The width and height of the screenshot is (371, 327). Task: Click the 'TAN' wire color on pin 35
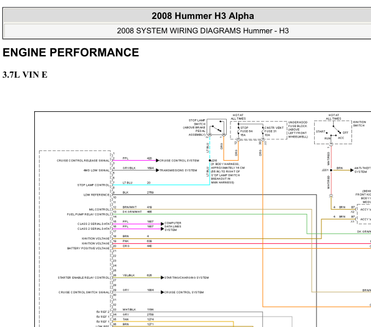coord(126,319)
